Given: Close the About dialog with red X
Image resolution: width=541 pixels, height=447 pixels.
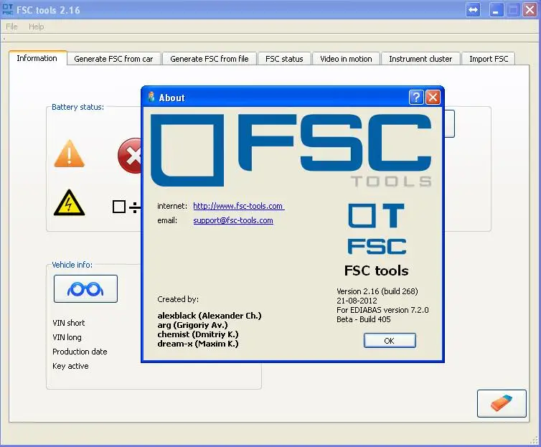Looking at the screenshot, I should (x=433, y=98).
